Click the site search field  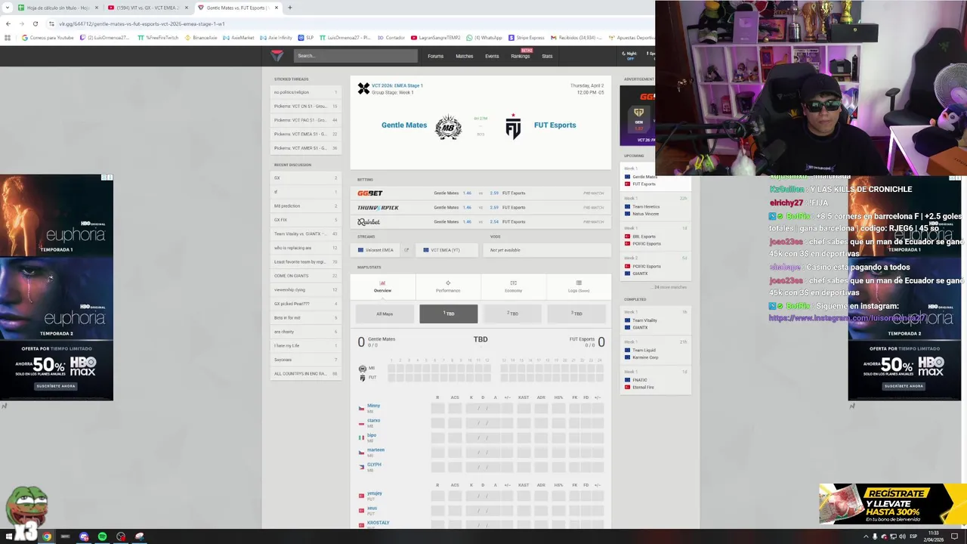[x=355, y=55]
